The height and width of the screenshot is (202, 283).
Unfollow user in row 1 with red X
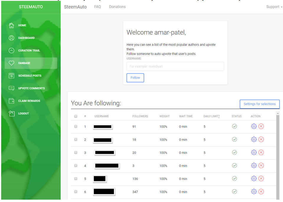261,126
